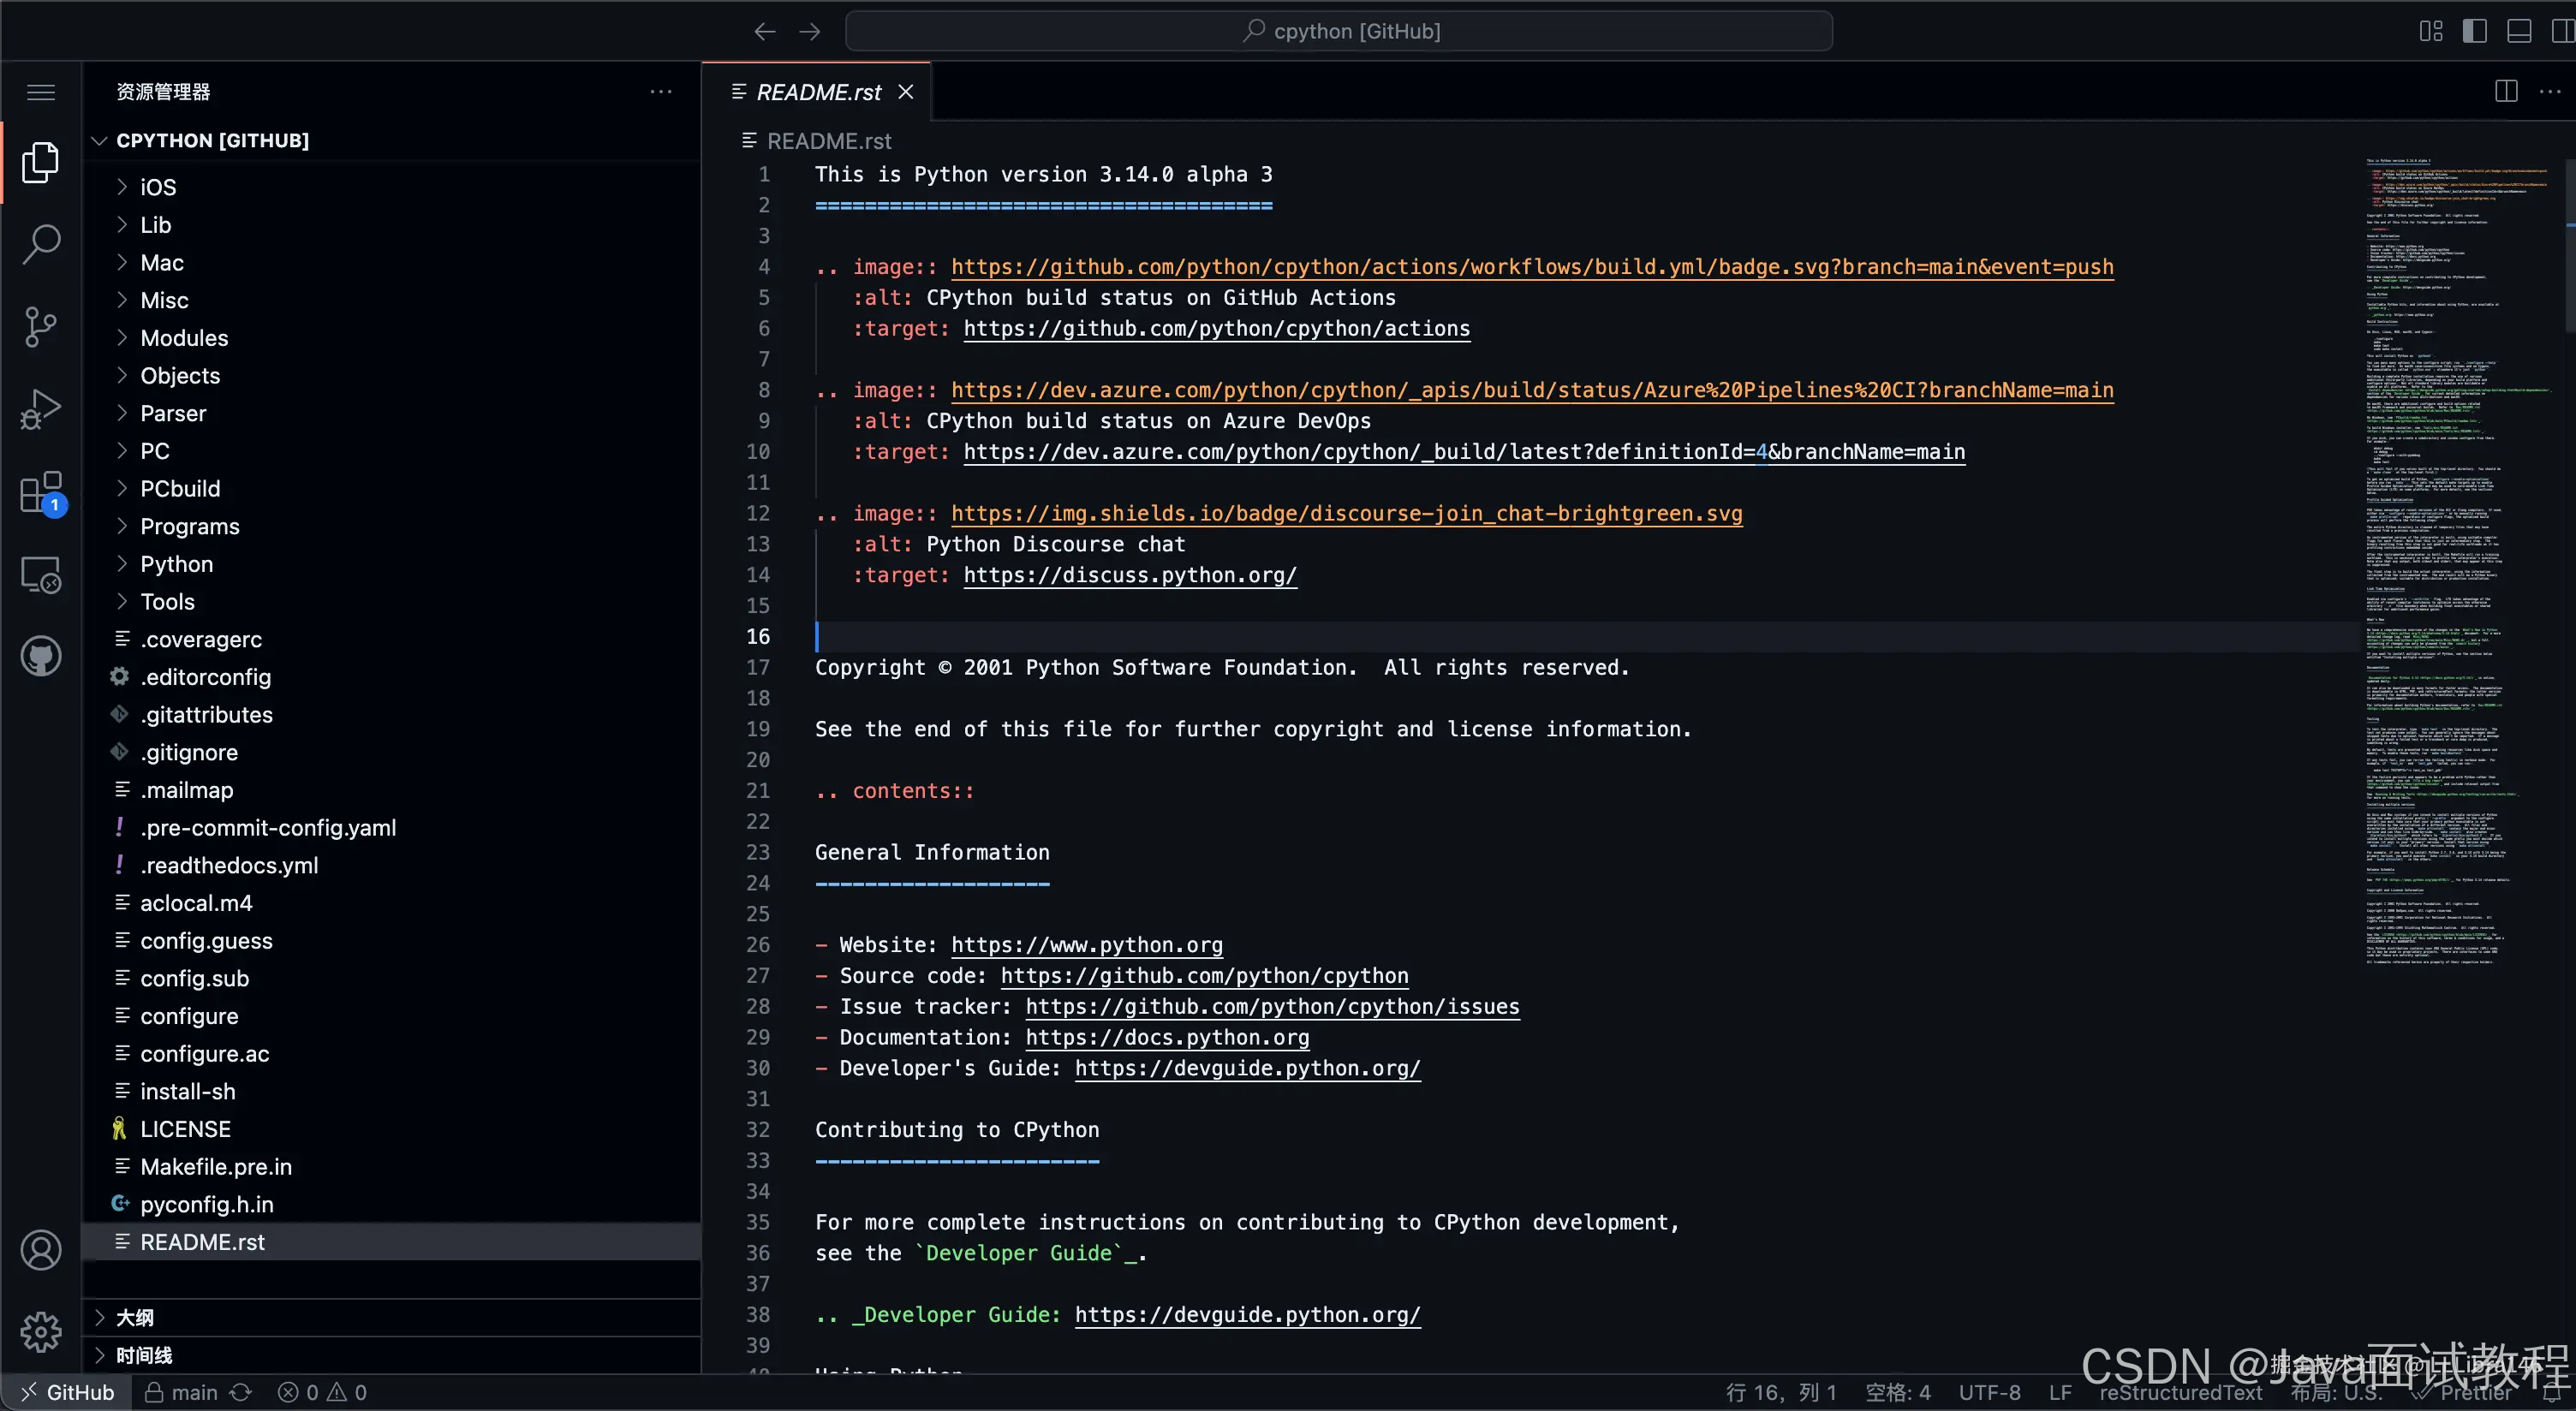Image resolution: width=2576 pixels, height=1411 pixels.
Task: Toggle the secondary side bar
Action: pos(2563,31)
